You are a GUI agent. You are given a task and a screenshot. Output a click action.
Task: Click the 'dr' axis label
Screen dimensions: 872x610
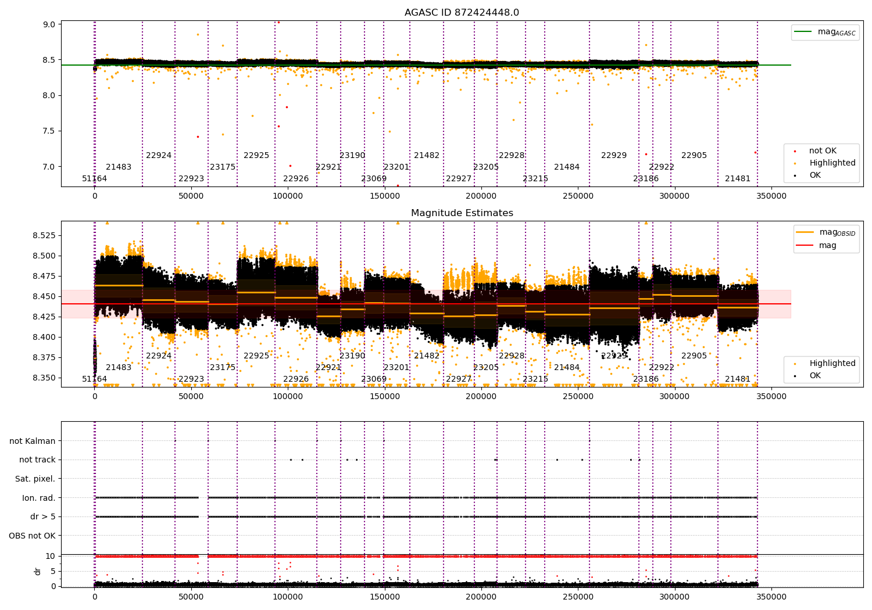pos(38,571)
